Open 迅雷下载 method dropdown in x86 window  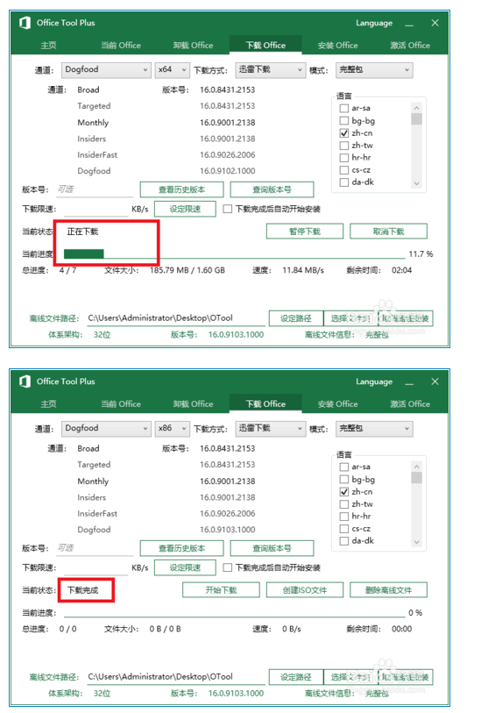click(270, 428)
